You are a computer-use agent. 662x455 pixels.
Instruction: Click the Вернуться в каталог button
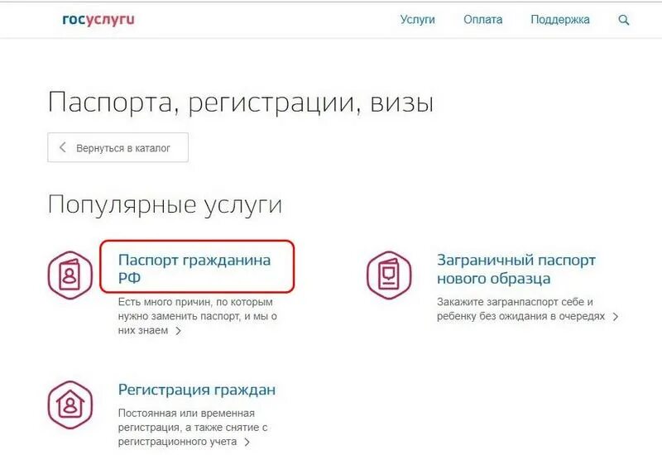pos(118,147)
